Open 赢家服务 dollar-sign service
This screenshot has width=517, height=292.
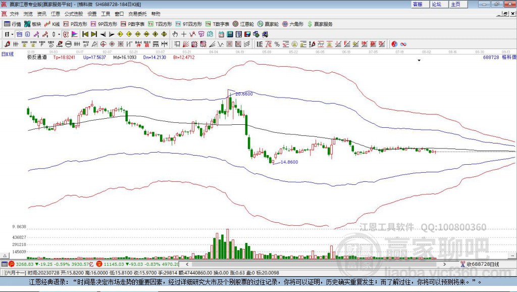click(320, 24)
